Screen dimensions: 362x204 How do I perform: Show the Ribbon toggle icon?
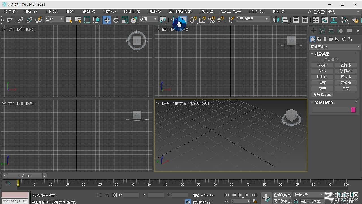[316, 20]
